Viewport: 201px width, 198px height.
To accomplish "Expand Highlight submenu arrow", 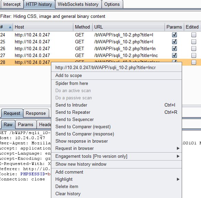I will 178,179.
